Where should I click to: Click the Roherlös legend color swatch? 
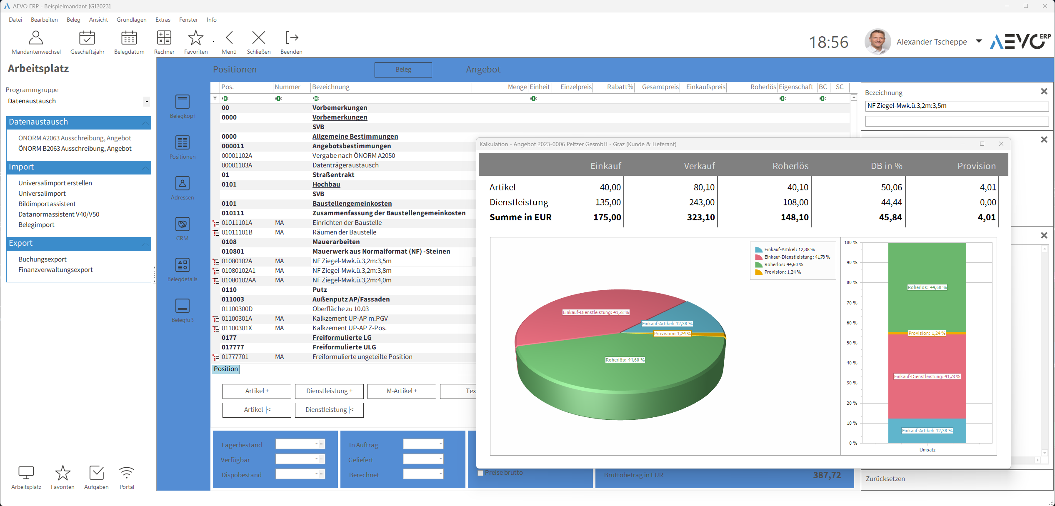pos(759,265)
